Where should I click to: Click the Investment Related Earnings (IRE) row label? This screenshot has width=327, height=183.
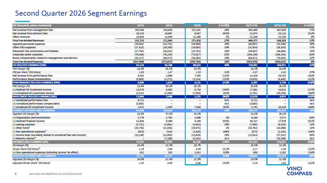click(x=35, y=96)
